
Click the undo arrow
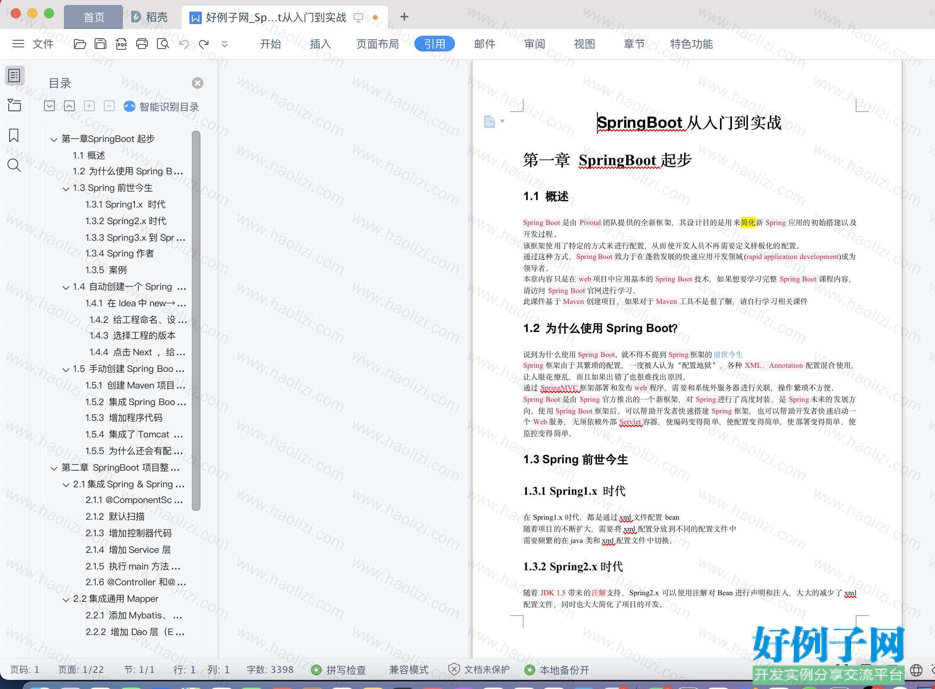click(x=184, y=44)
